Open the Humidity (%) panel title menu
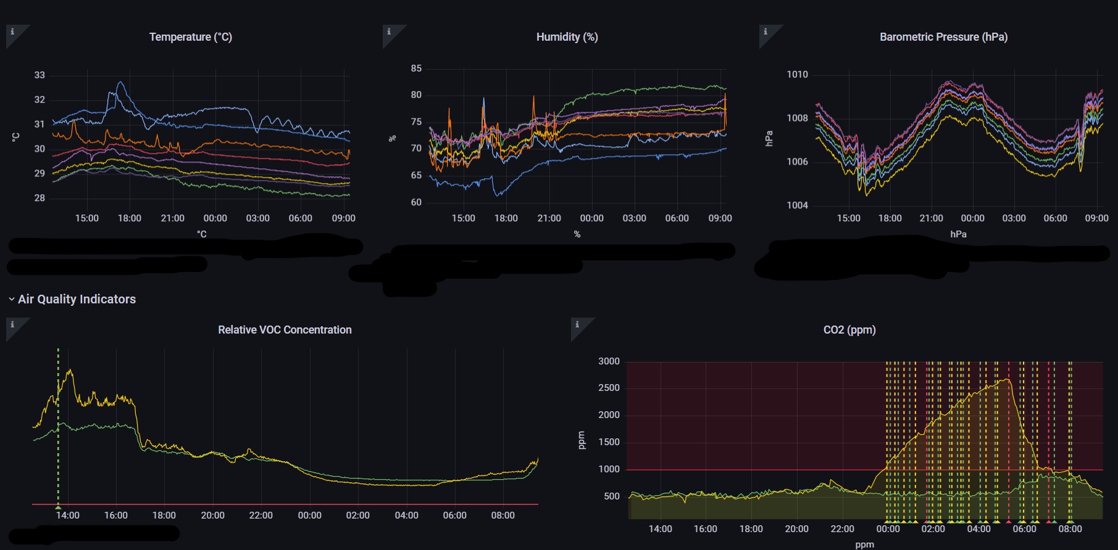 [x=567, y=37]
